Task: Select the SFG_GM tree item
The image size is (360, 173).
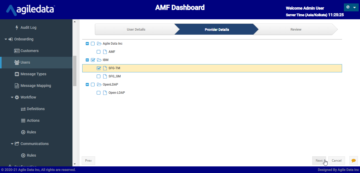Action: pos(115,76)
